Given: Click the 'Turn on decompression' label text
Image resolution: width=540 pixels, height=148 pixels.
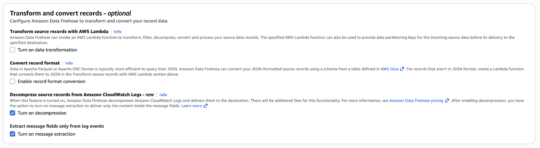Looking at the screenshot, I should tap(42, 113).
